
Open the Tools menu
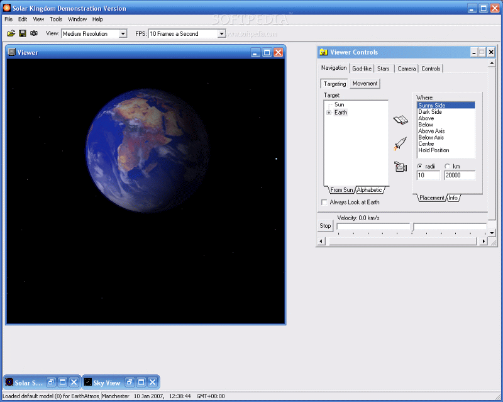point(56,20)
